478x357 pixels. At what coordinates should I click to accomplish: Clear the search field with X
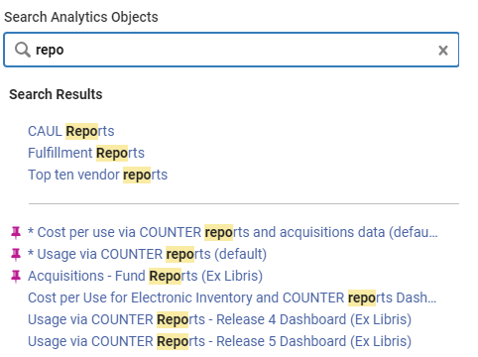443,51
